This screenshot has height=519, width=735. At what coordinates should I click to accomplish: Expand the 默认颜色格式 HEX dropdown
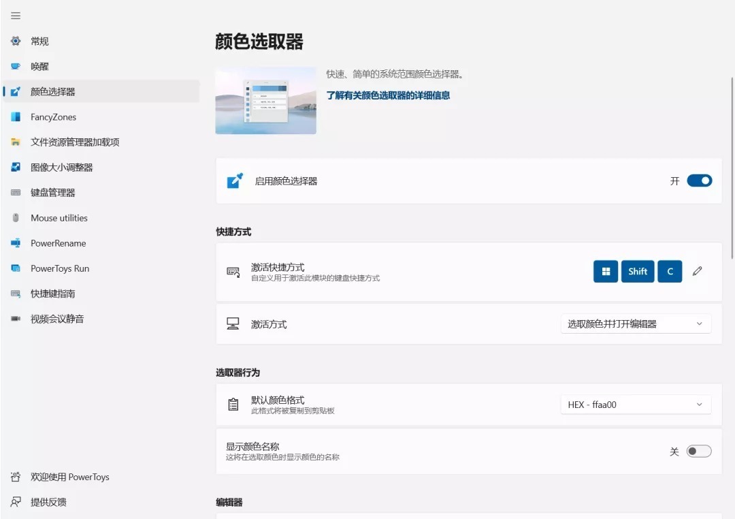click(x=636, y=405)
